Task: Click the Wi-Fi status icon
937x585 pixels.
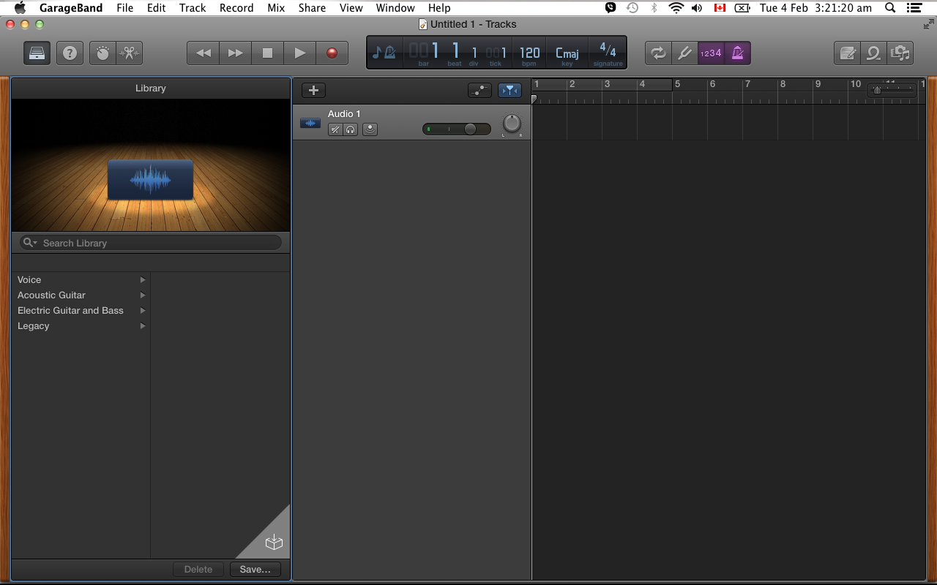Action: pyautogui.click(x=676, y=8)
